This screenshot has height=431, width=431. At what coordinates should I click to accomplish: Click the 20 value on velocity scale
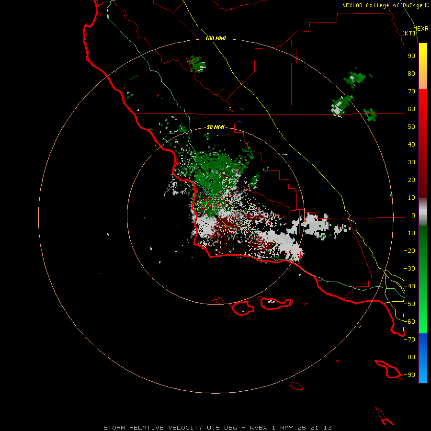411,180
